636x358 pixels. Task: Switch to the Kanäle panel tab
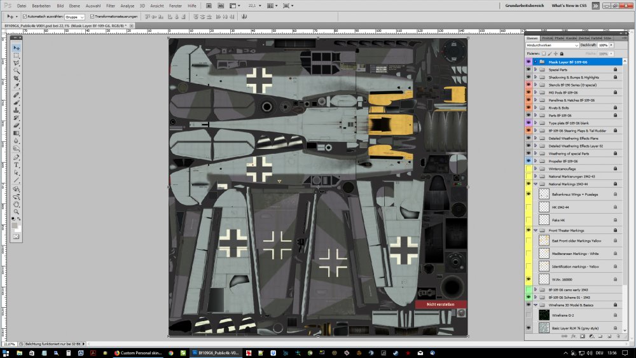point(572,38)
